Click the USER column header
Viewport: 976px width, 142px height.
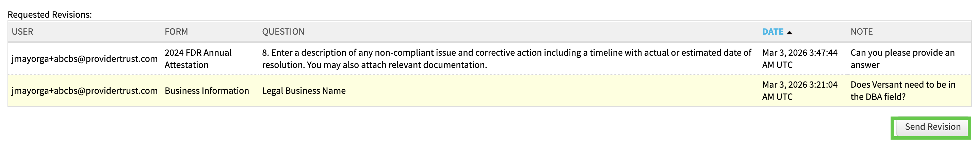(x=22, y=32)
